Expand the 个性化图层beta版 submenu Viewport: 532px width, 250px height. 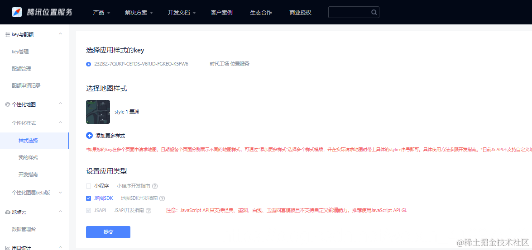pos(60,193)
